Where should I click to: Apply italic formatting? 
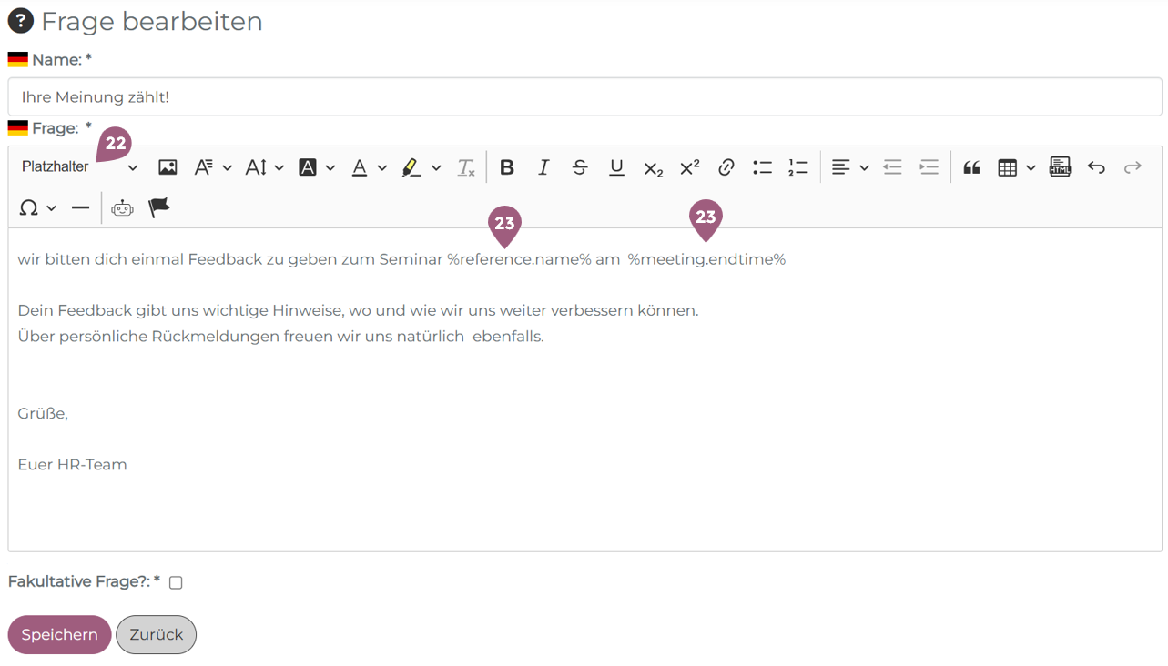(x=543, y=167)
